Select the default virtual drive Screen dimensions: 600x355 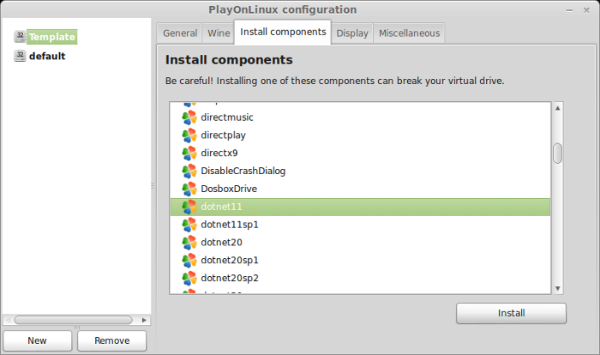point(47,56)
